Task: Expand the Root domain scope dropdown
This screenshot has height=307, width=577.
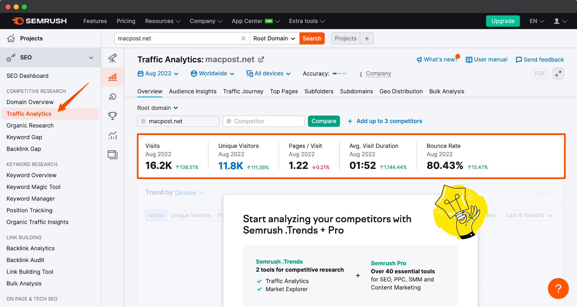Action: tap(158, 108)
